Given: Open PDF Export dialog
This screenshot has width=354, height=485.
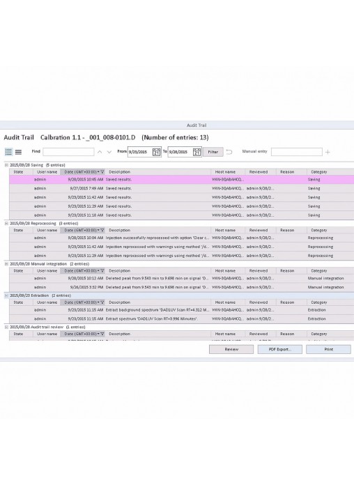Looking at the screenshot, I should [279, 349].
